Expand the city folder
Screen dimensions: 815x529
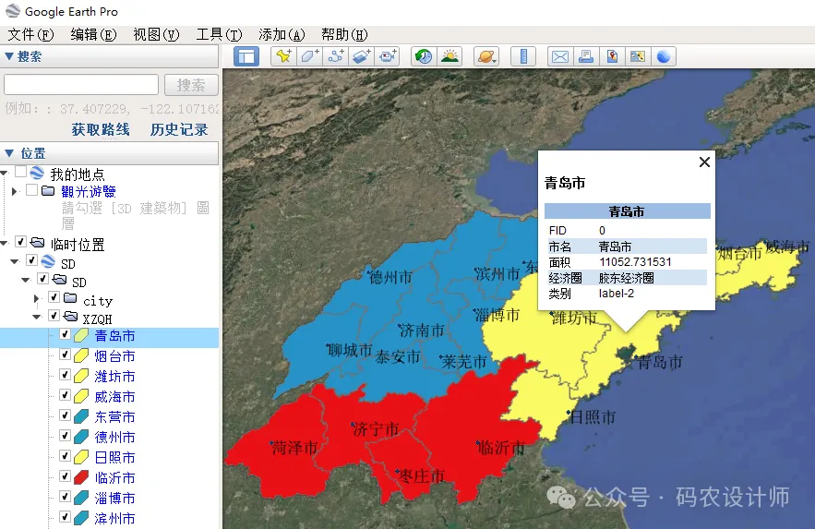coord(37,299)
